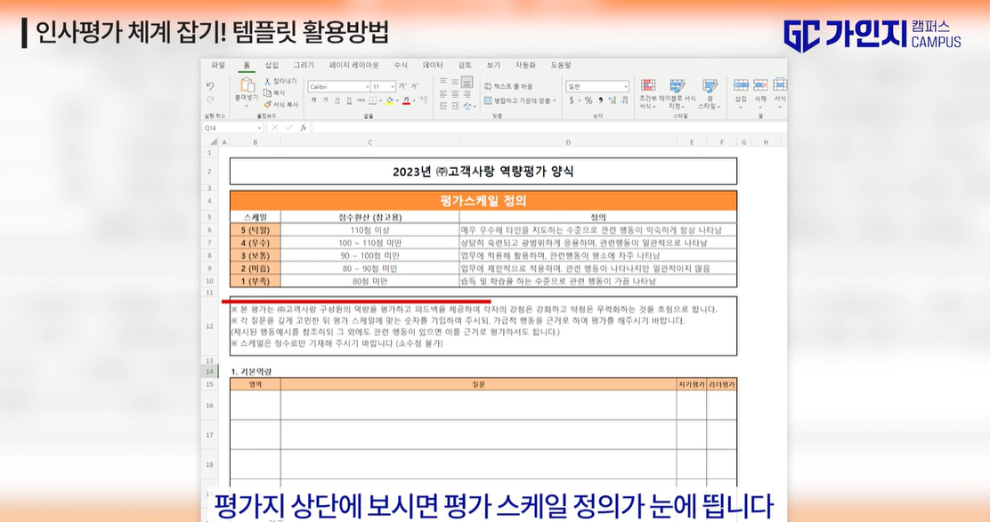Click the 셀 스타일 cell styles icon
This screenshot has width=990, height=522.
point(710,89)
